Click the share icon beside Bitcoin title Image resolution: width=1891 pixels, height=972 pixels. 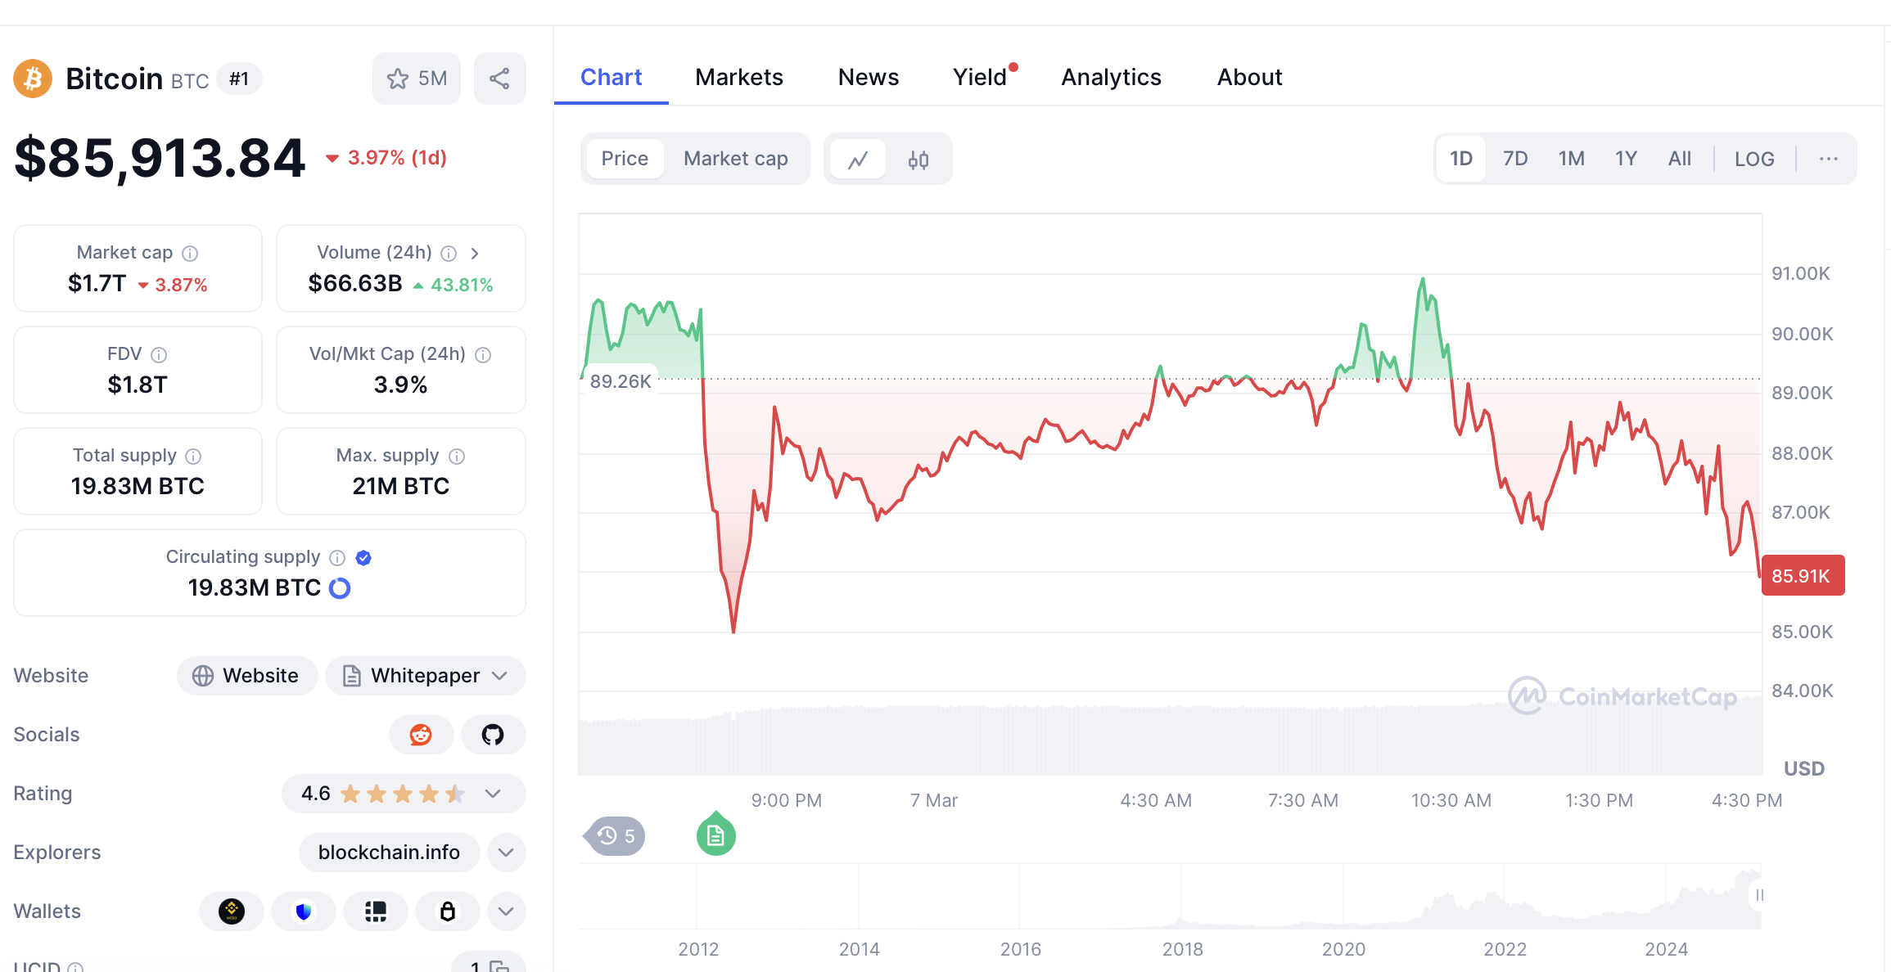[x=499, y=79]
